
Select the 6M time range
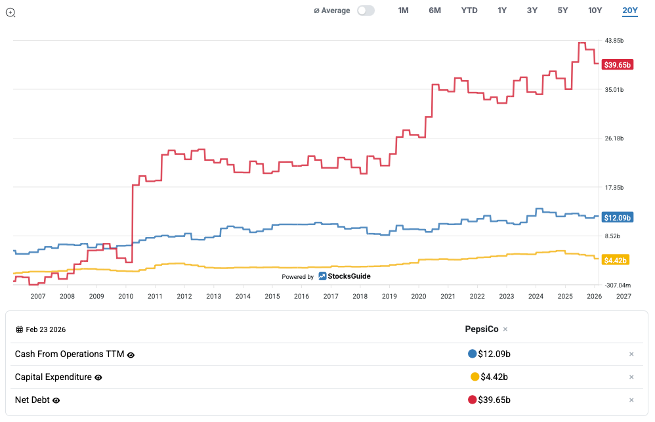click(x=434, y=11)
